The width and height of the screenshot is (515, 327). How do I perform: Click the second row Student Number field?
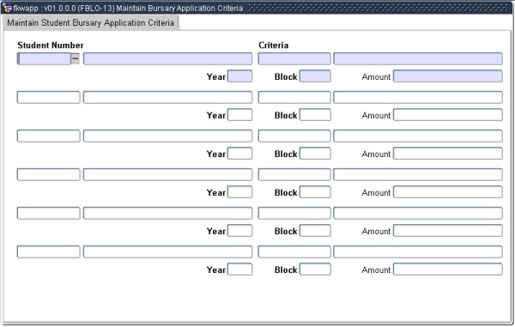pos(49,98)
